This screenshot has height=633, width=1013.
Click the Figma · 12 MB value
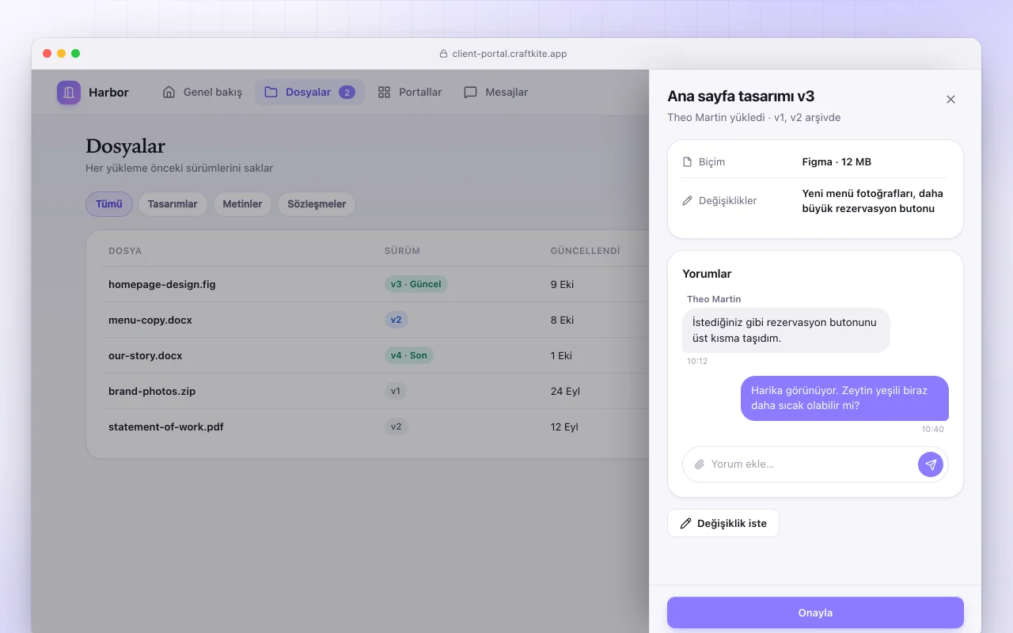tap(837, 162)
